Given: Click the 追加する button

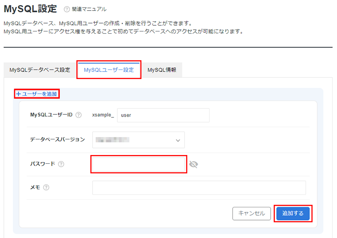Looking at the screenshot, I should pos(293,214).
